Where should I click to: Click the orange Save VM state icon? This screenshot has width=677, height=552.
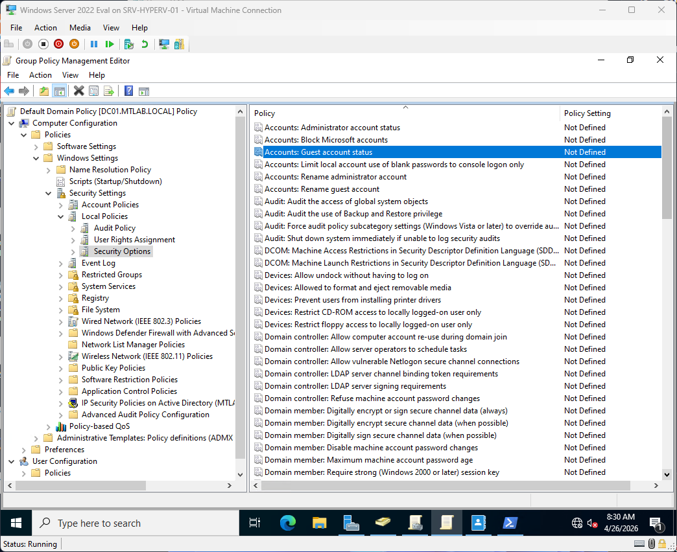coord(75,44)
